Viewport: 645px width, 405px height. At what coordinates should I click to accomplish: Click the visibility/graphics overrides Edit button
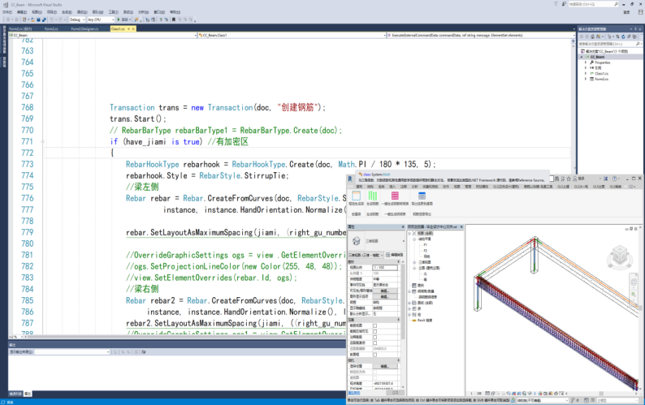[x=385, y=291]
